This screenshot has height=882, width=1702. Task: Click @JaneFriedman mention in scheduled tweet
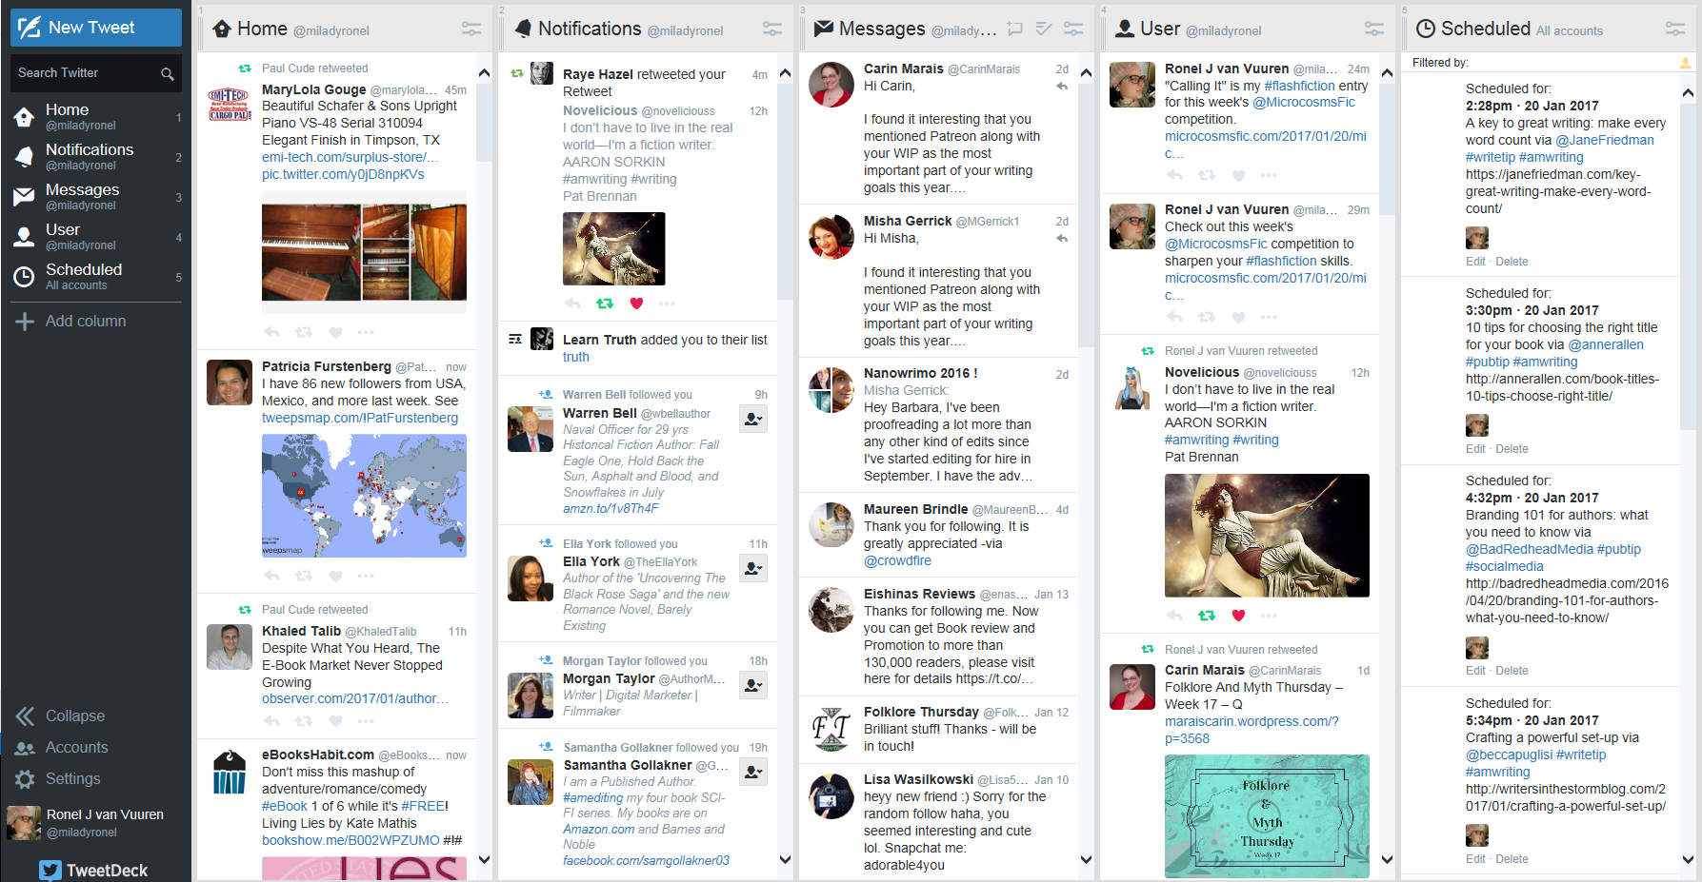coord(1605,141)
